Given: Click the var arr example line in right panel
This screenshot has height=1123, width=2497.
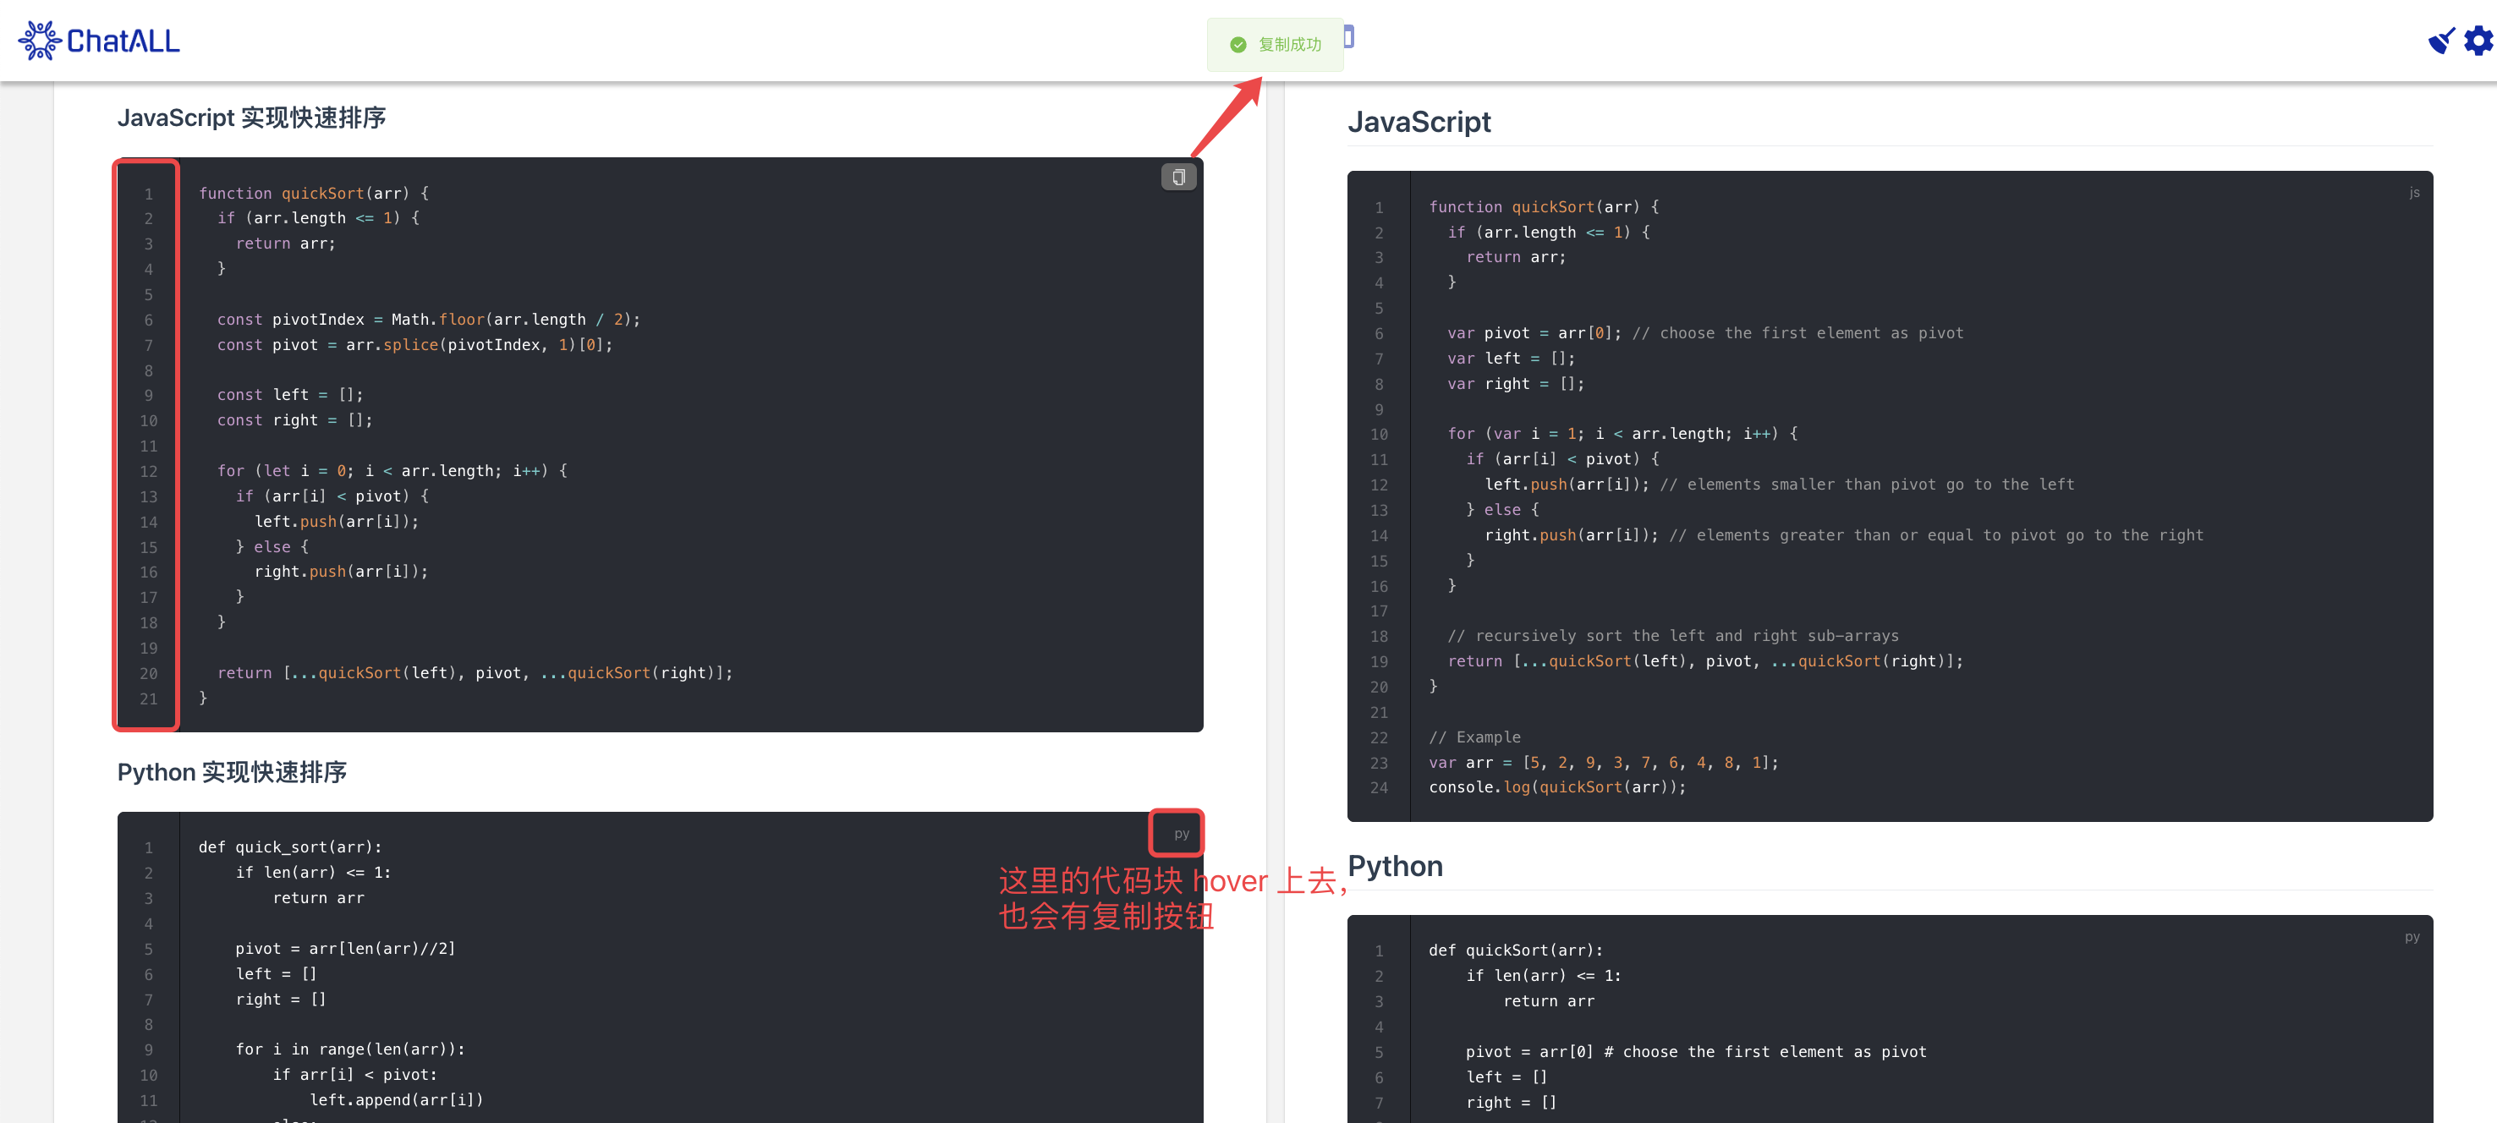Looking at the screenshot, I should click(1600, 763).
